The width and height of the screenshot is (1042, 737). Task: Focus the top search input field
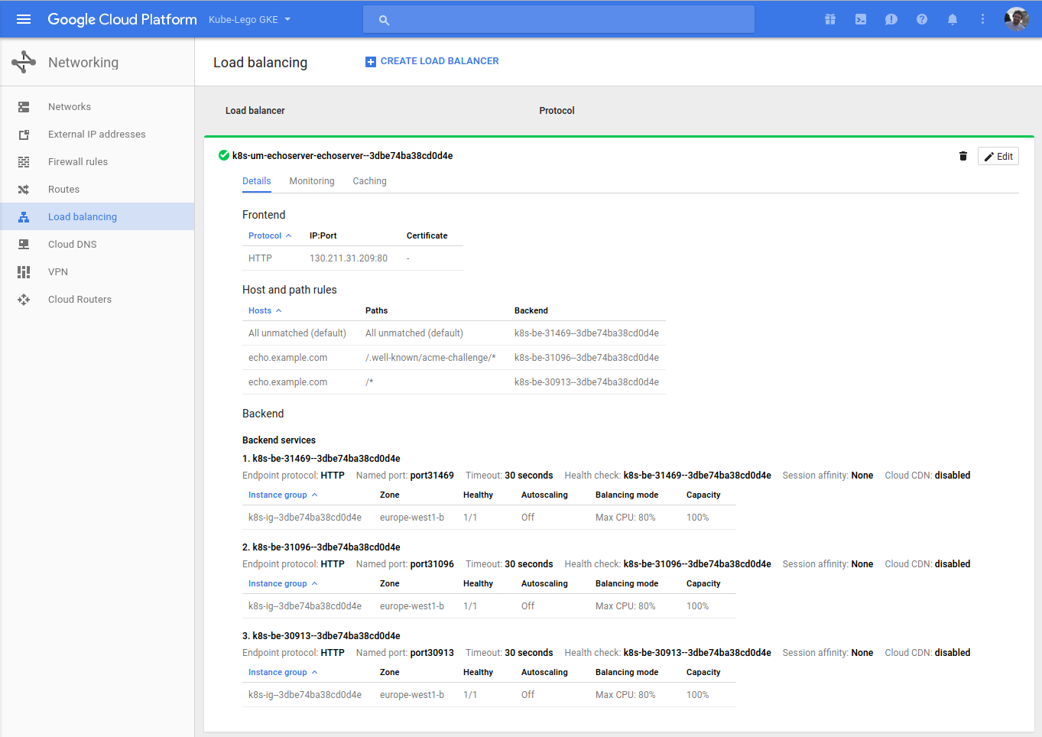pyautogui.click(x=559, y=20)
